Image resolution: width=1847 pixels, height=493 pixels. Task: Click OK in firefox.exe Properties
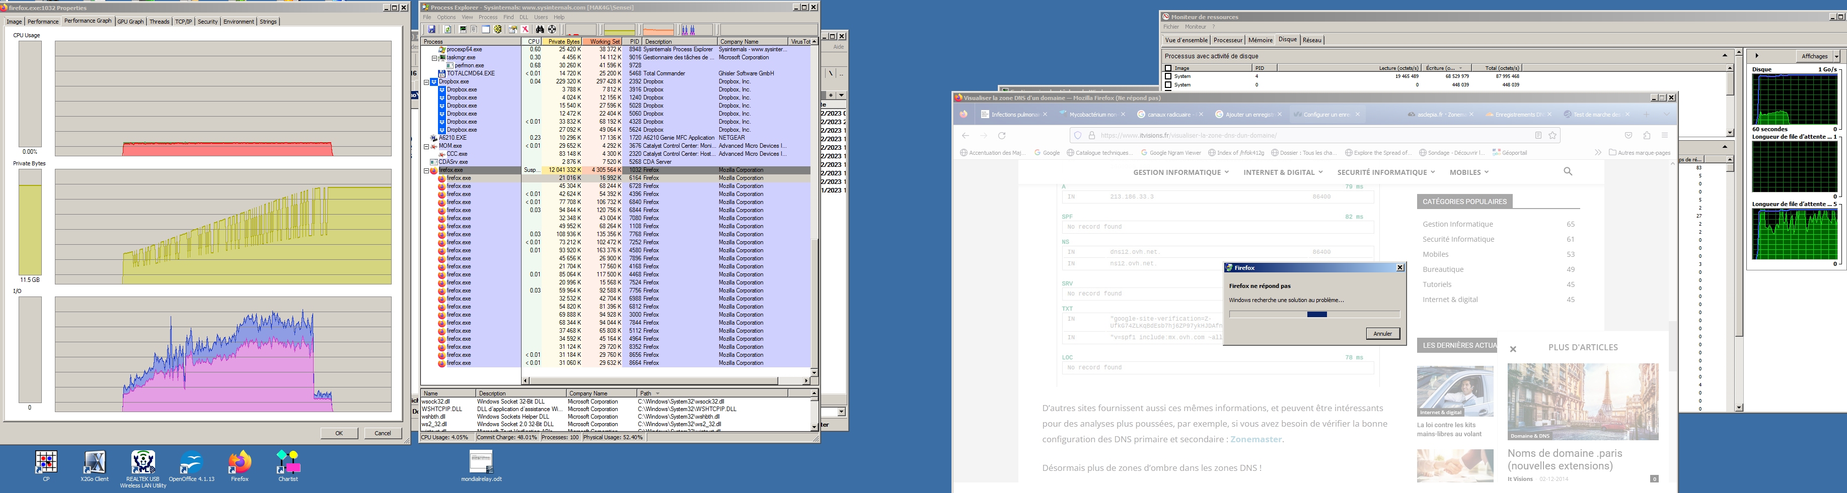point(338,433)
